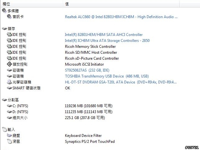The width and height of the screenshot is (200, 150).
Task: Select the 儲存 group label
Action: click(11, 29)
